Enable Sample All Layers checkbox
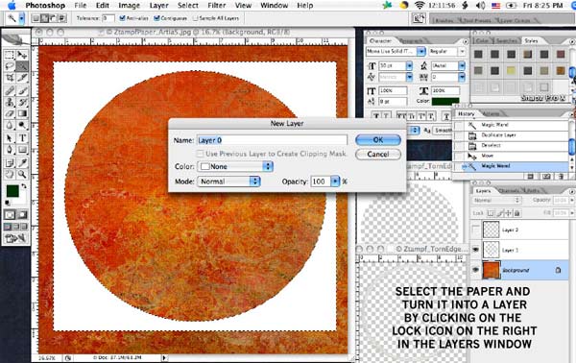576x363 pixels. 195,18
